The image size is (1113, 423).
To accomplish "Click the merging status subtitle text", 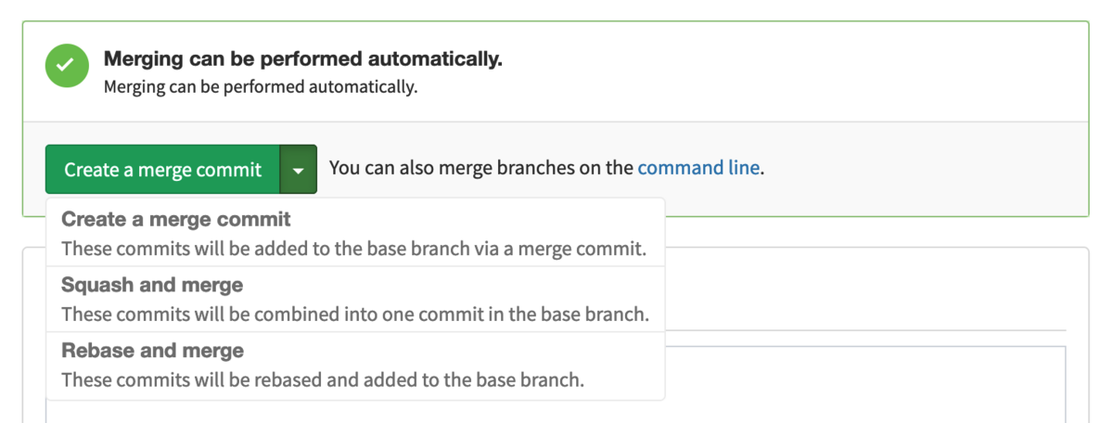I will coord(261,88).
